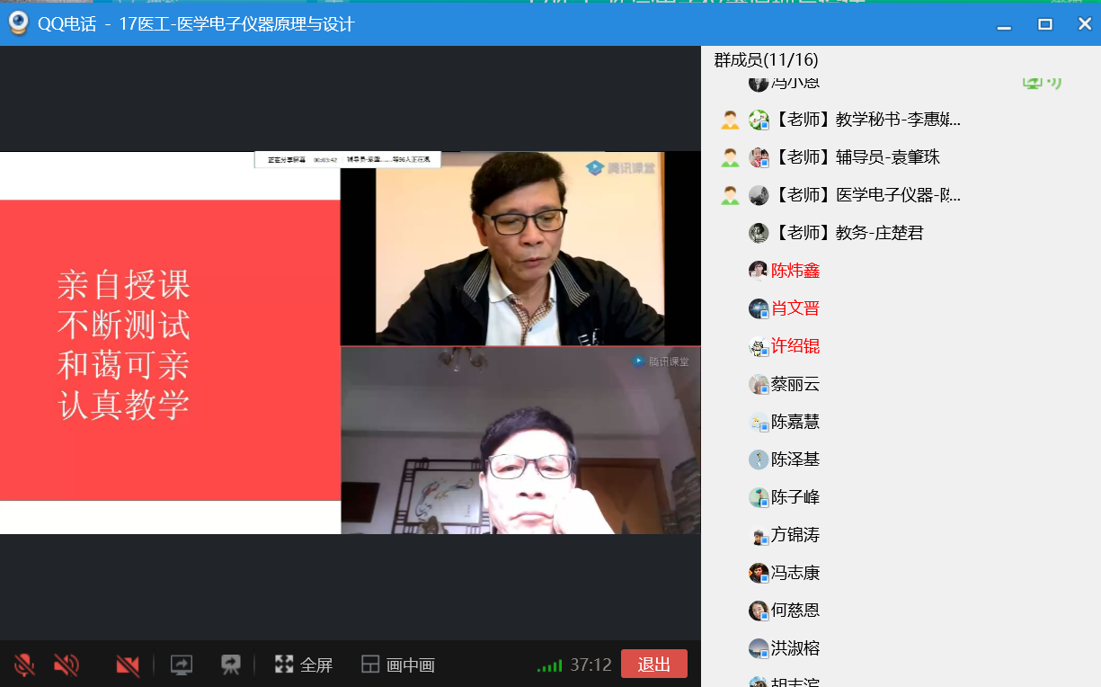This screenshot has height=687, width=1101.
Task: Click the lower participant's video feed
Action: coord(520,441)
